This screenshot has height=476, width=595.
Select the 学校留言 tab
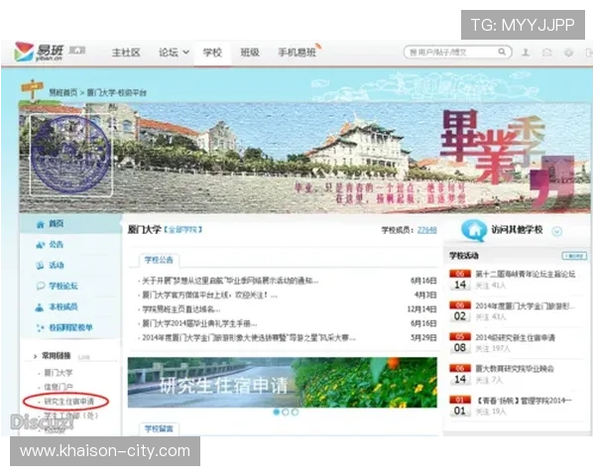pyautogui.click(x=159, y=429)
